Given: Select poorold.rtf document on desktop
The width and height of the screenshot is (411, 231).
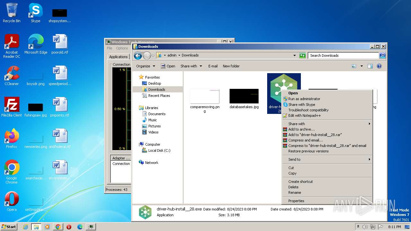Looking at the screenshot, I should [60, 44].
